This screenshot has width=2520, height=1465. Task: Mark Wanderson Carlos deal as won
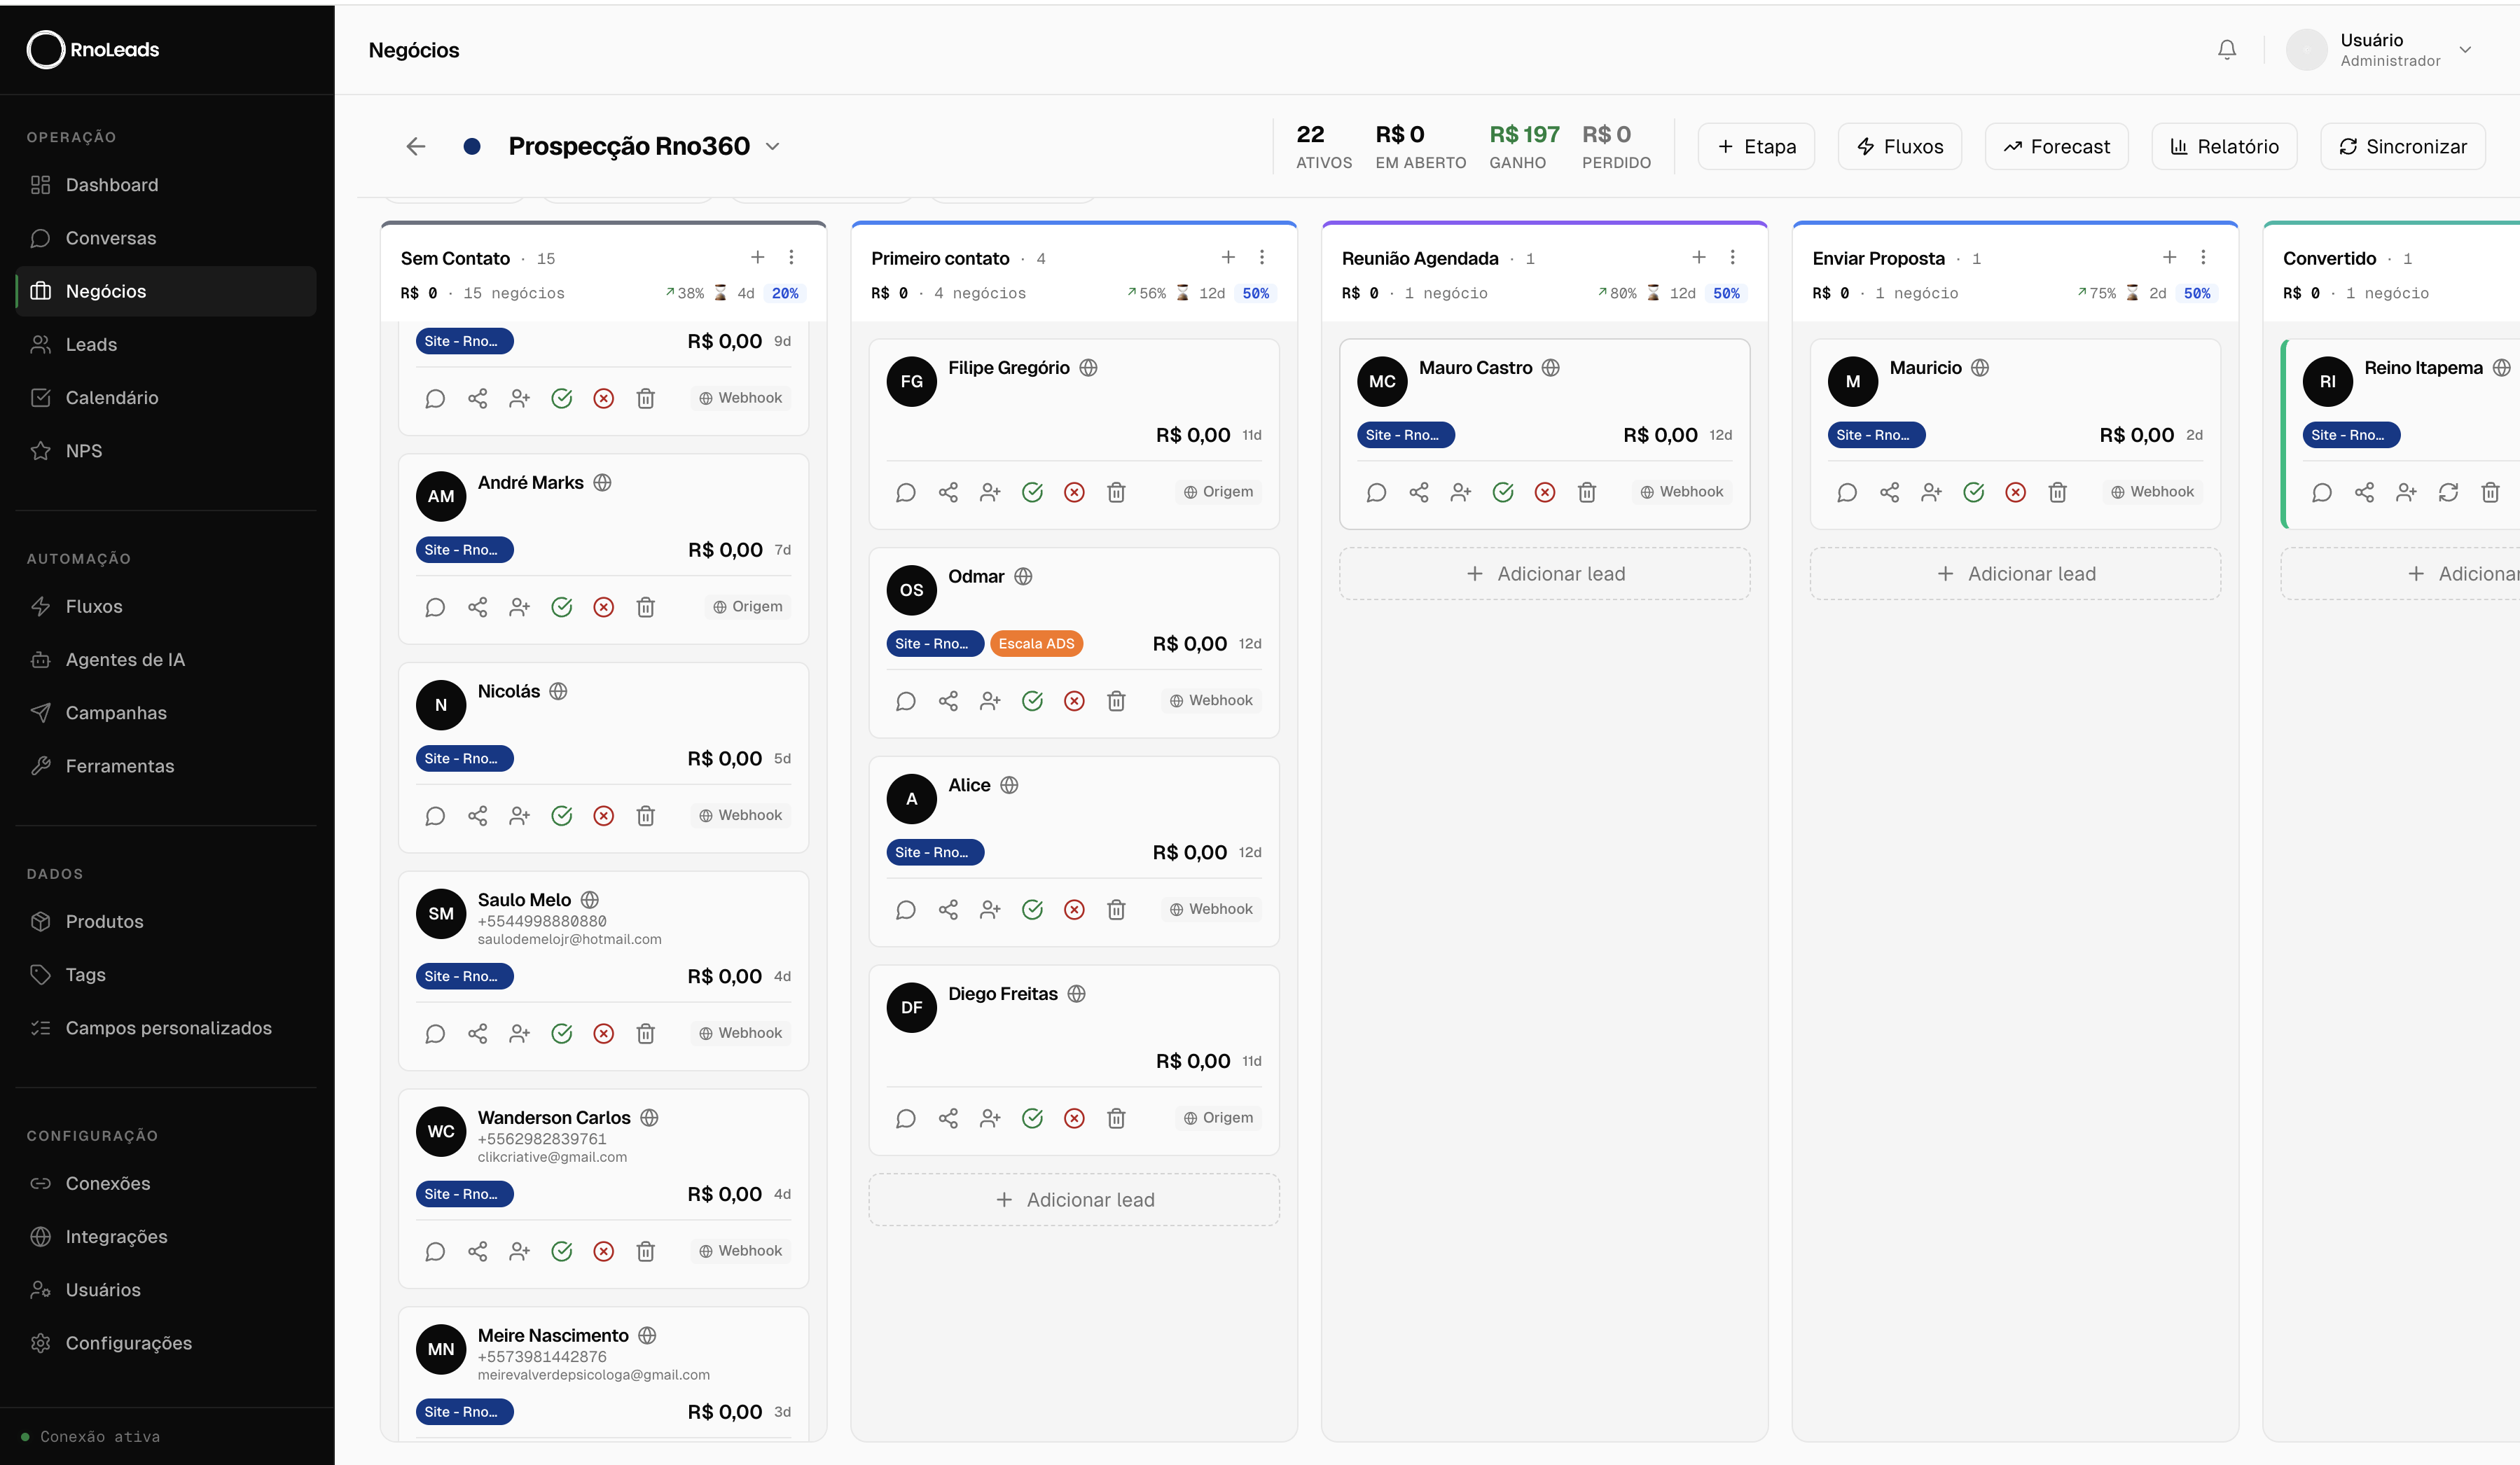(562, 1251)
